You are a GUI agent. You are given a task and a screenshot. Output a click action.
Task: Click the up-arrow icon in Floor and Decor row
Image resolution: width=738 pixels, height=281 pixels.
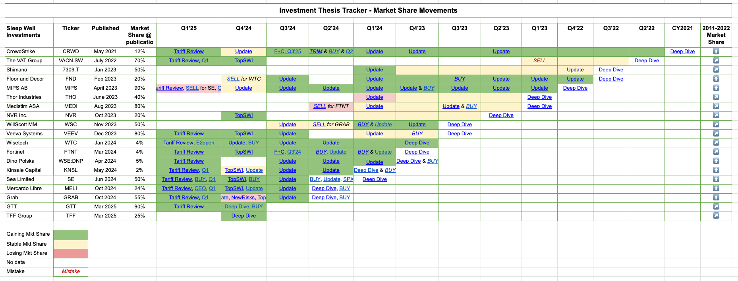click(x=716, y=79)
